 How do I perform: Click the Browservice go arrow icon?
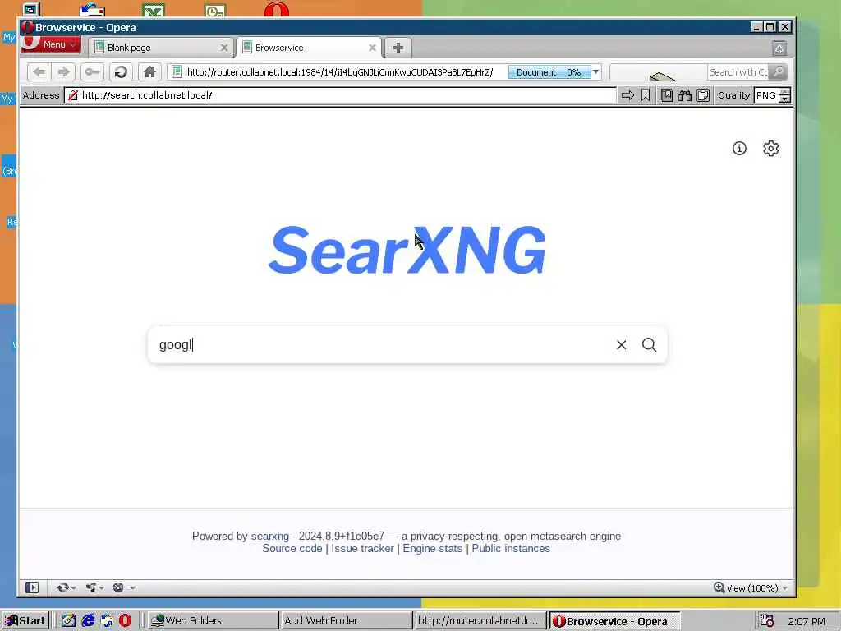pos(627,95)
